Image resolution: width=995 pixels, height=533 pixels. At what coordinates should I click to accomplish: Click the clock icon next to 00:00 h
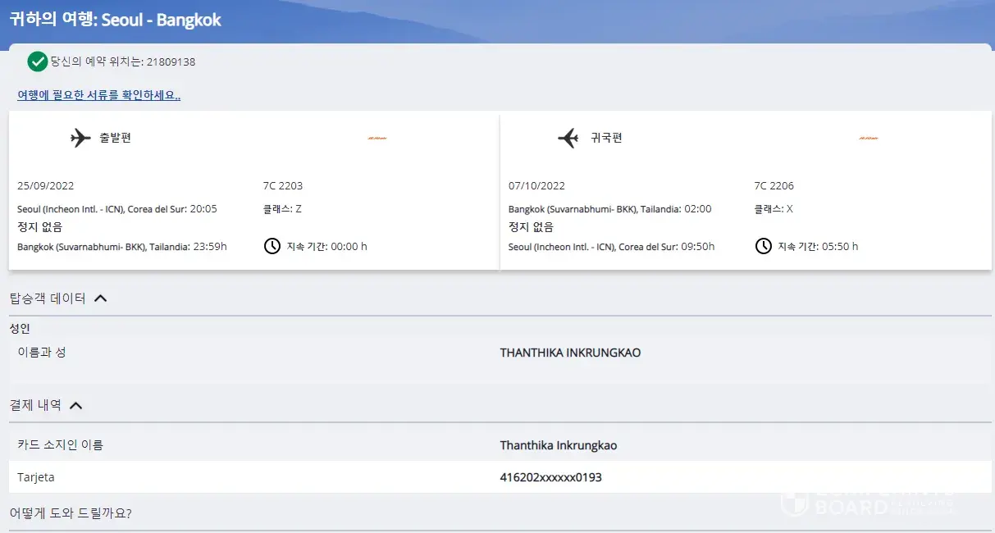(272, 246)
